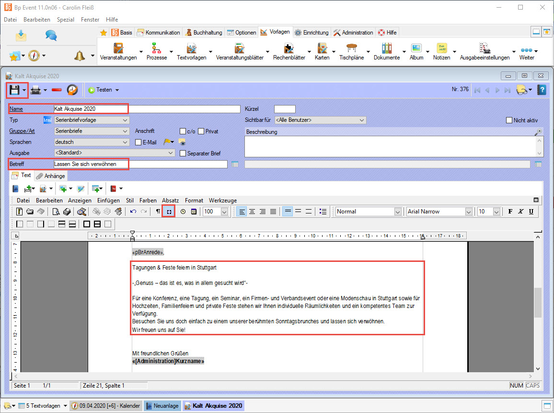Click the Testen button
The height and width of the screenshot is (413, 554).
coord(103,90)
